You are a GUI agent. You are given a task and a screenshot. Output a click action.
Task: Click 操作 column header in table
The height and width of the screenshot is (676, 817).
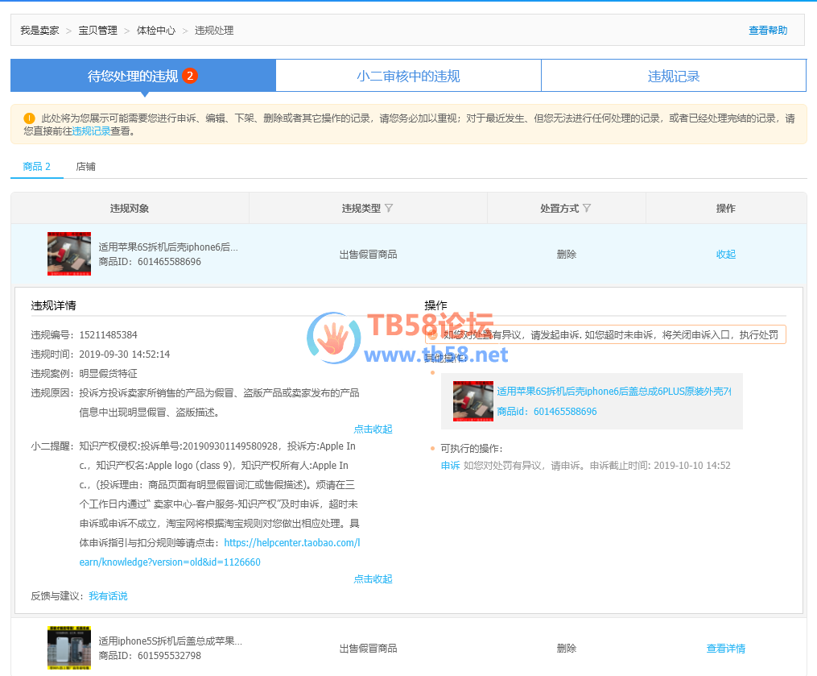click(725, 209)
